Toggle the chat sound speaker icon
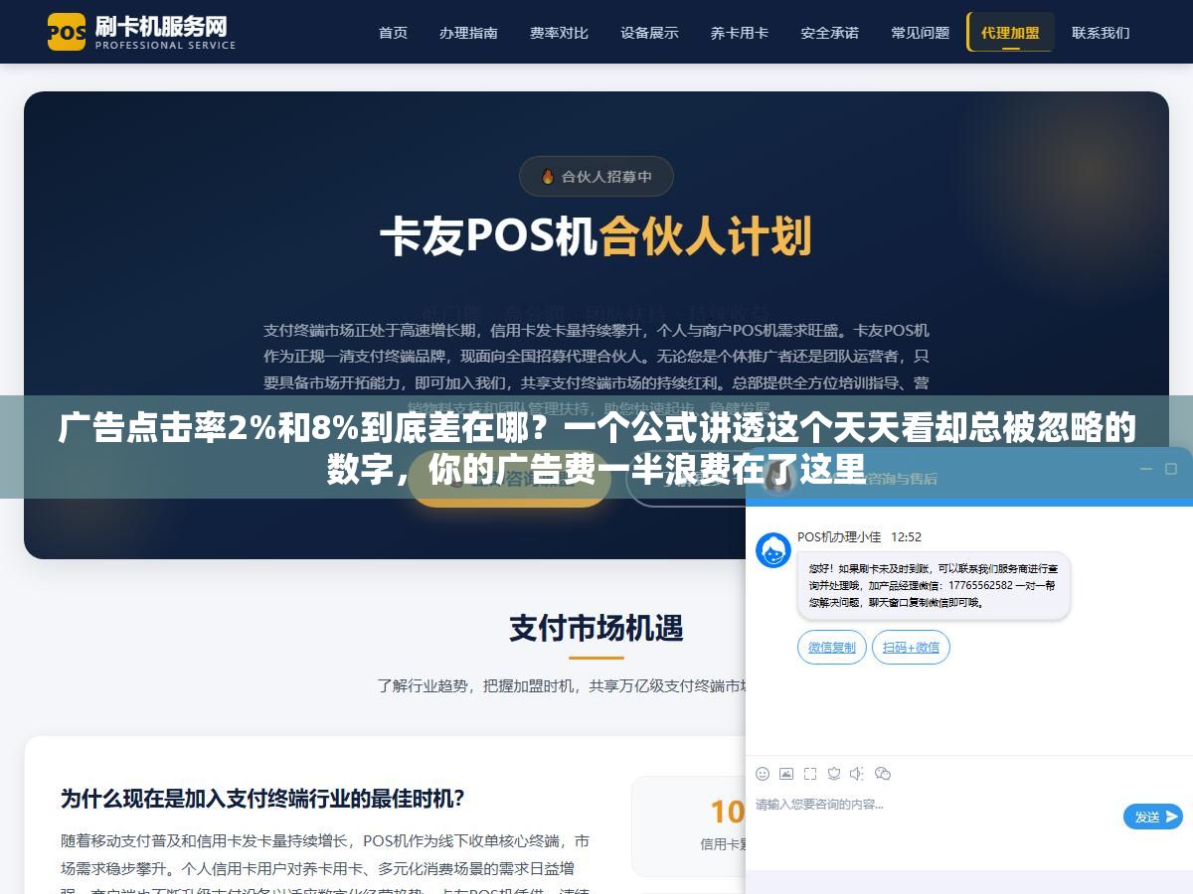The width and height of the screenshot is (1193, 894). click(x=857, y=774)
